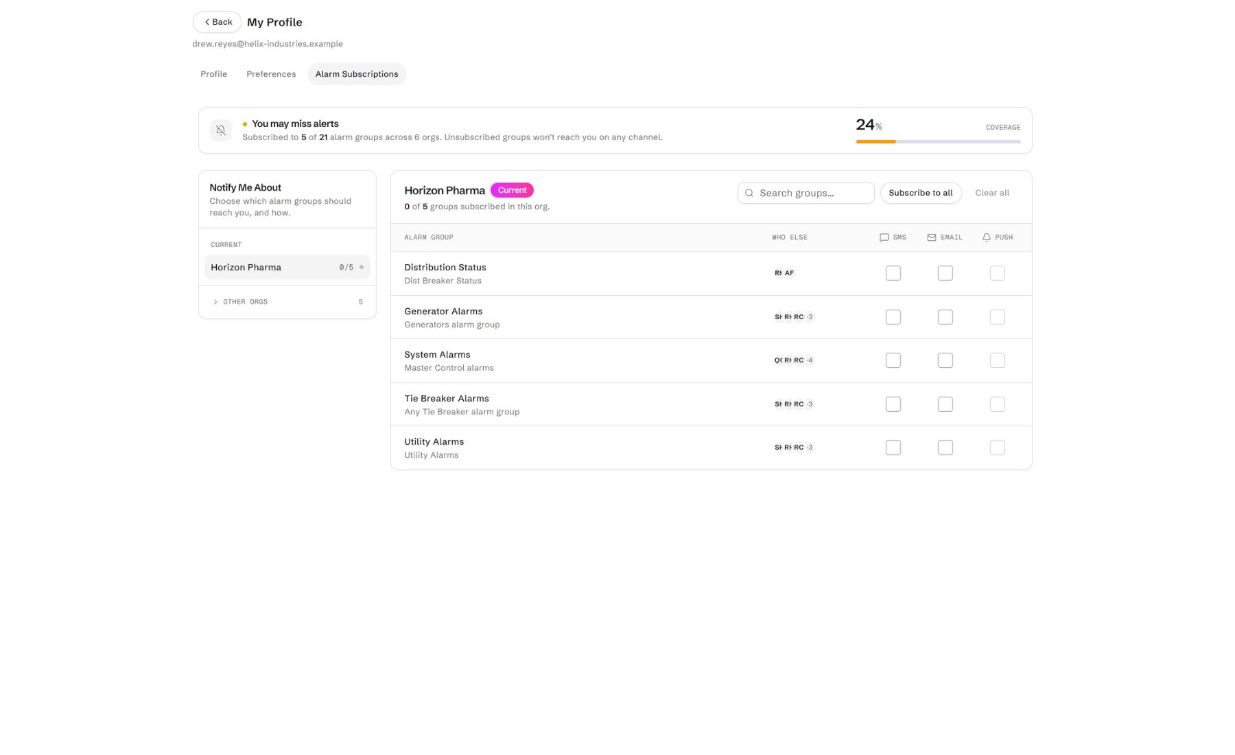Click the Push bell column icon
The image size is (1235, 755).
tap(986, 237)
